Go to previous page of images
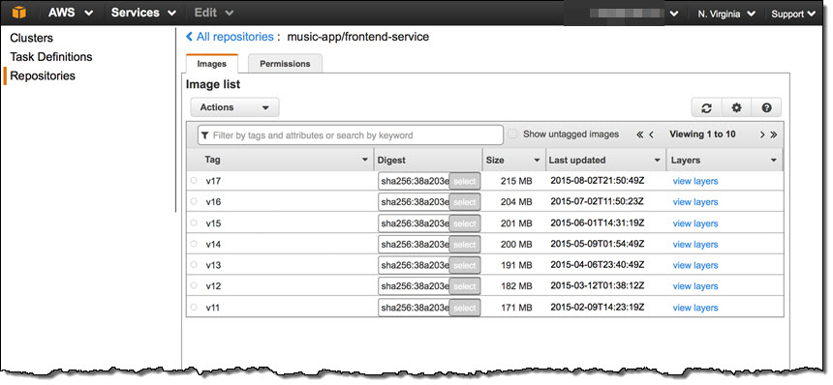Viewport: 833px width, 385px height. pyautogui.click(x=651, y=134)
